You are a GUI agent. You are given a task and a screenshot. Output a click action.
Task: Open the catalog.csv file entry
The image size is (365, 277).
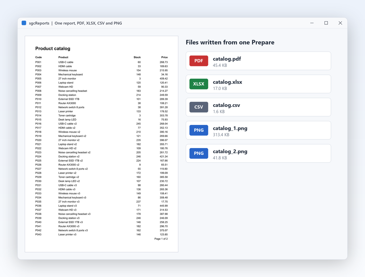click(258, 107)
